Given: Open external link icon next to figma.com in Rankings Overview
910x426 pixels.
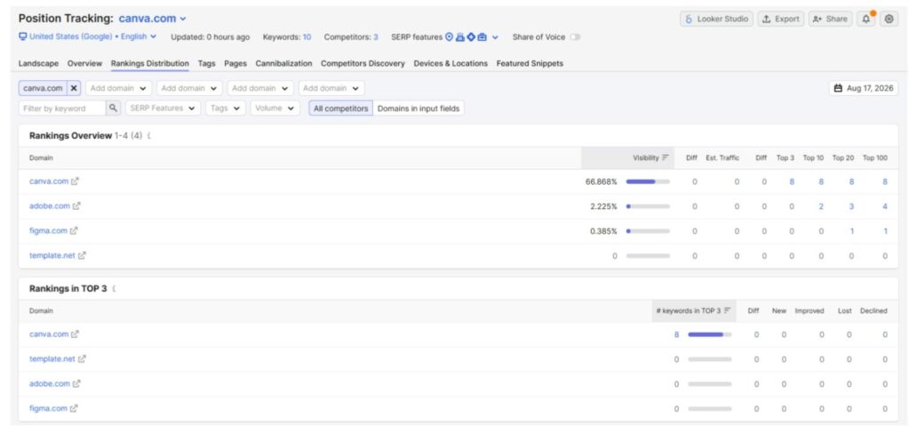Looking at the screenshot, I should [74, 230].
